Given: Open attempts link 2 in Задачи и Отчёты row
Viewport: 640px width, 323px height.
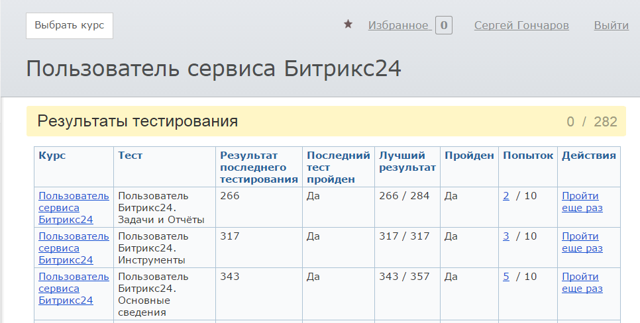Looking at the screenshot, I should pos(506,196).
